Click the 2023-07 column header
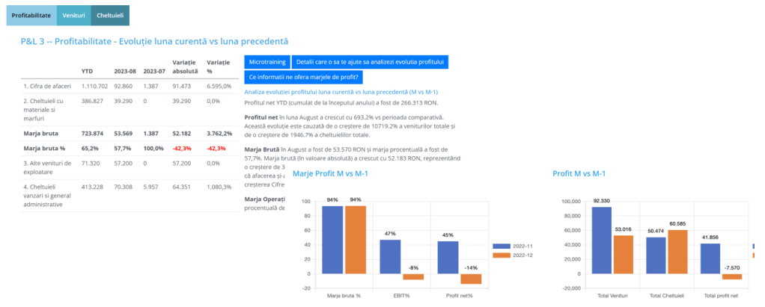The width and height of the screenshot is (765, 307). pos(154,71)
